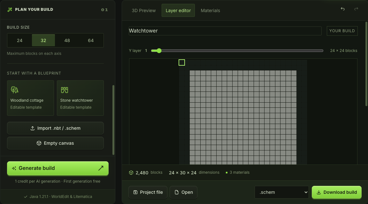Image resolution: width=368 pixels, height=204 pixels.
Task: Select build size 24
Action: (20, 40)
